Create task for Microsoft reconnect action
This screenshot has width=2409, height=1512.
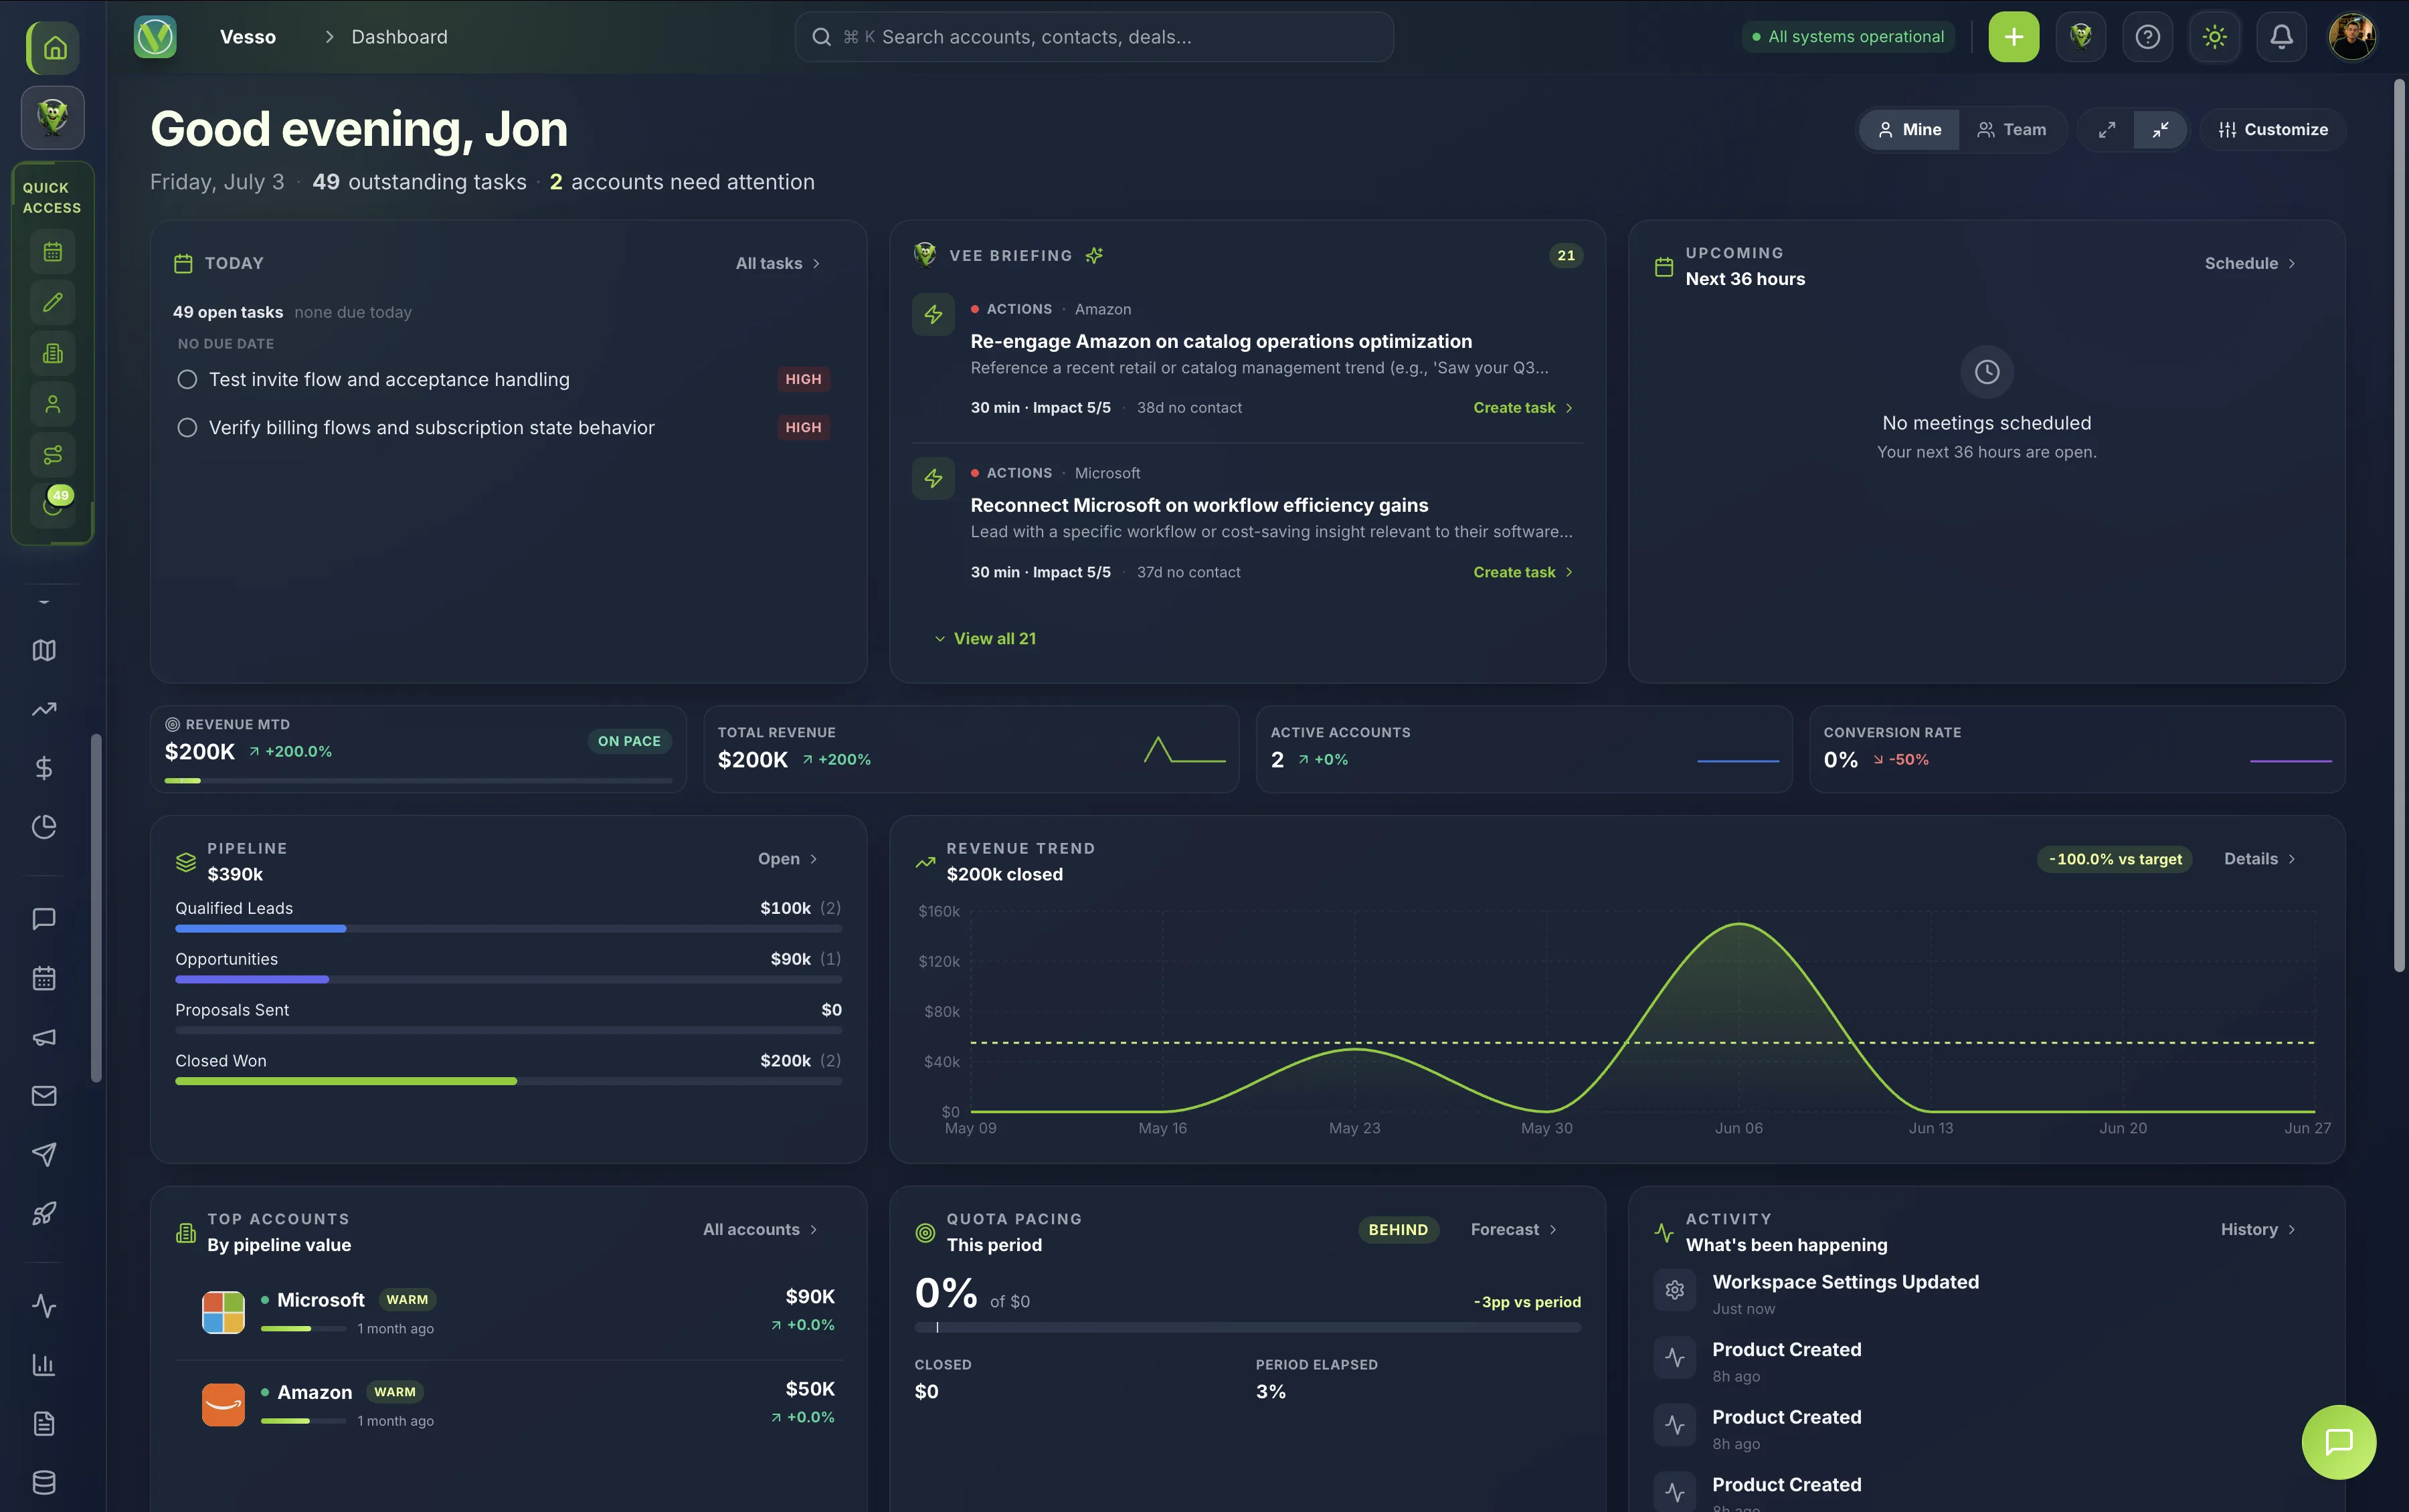[1523, 572]
